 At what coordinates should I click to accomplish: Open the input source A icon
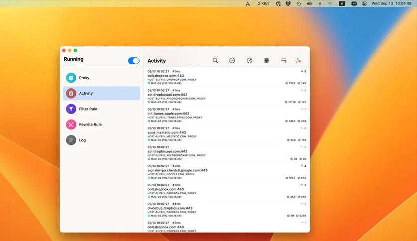coord(342,3)
